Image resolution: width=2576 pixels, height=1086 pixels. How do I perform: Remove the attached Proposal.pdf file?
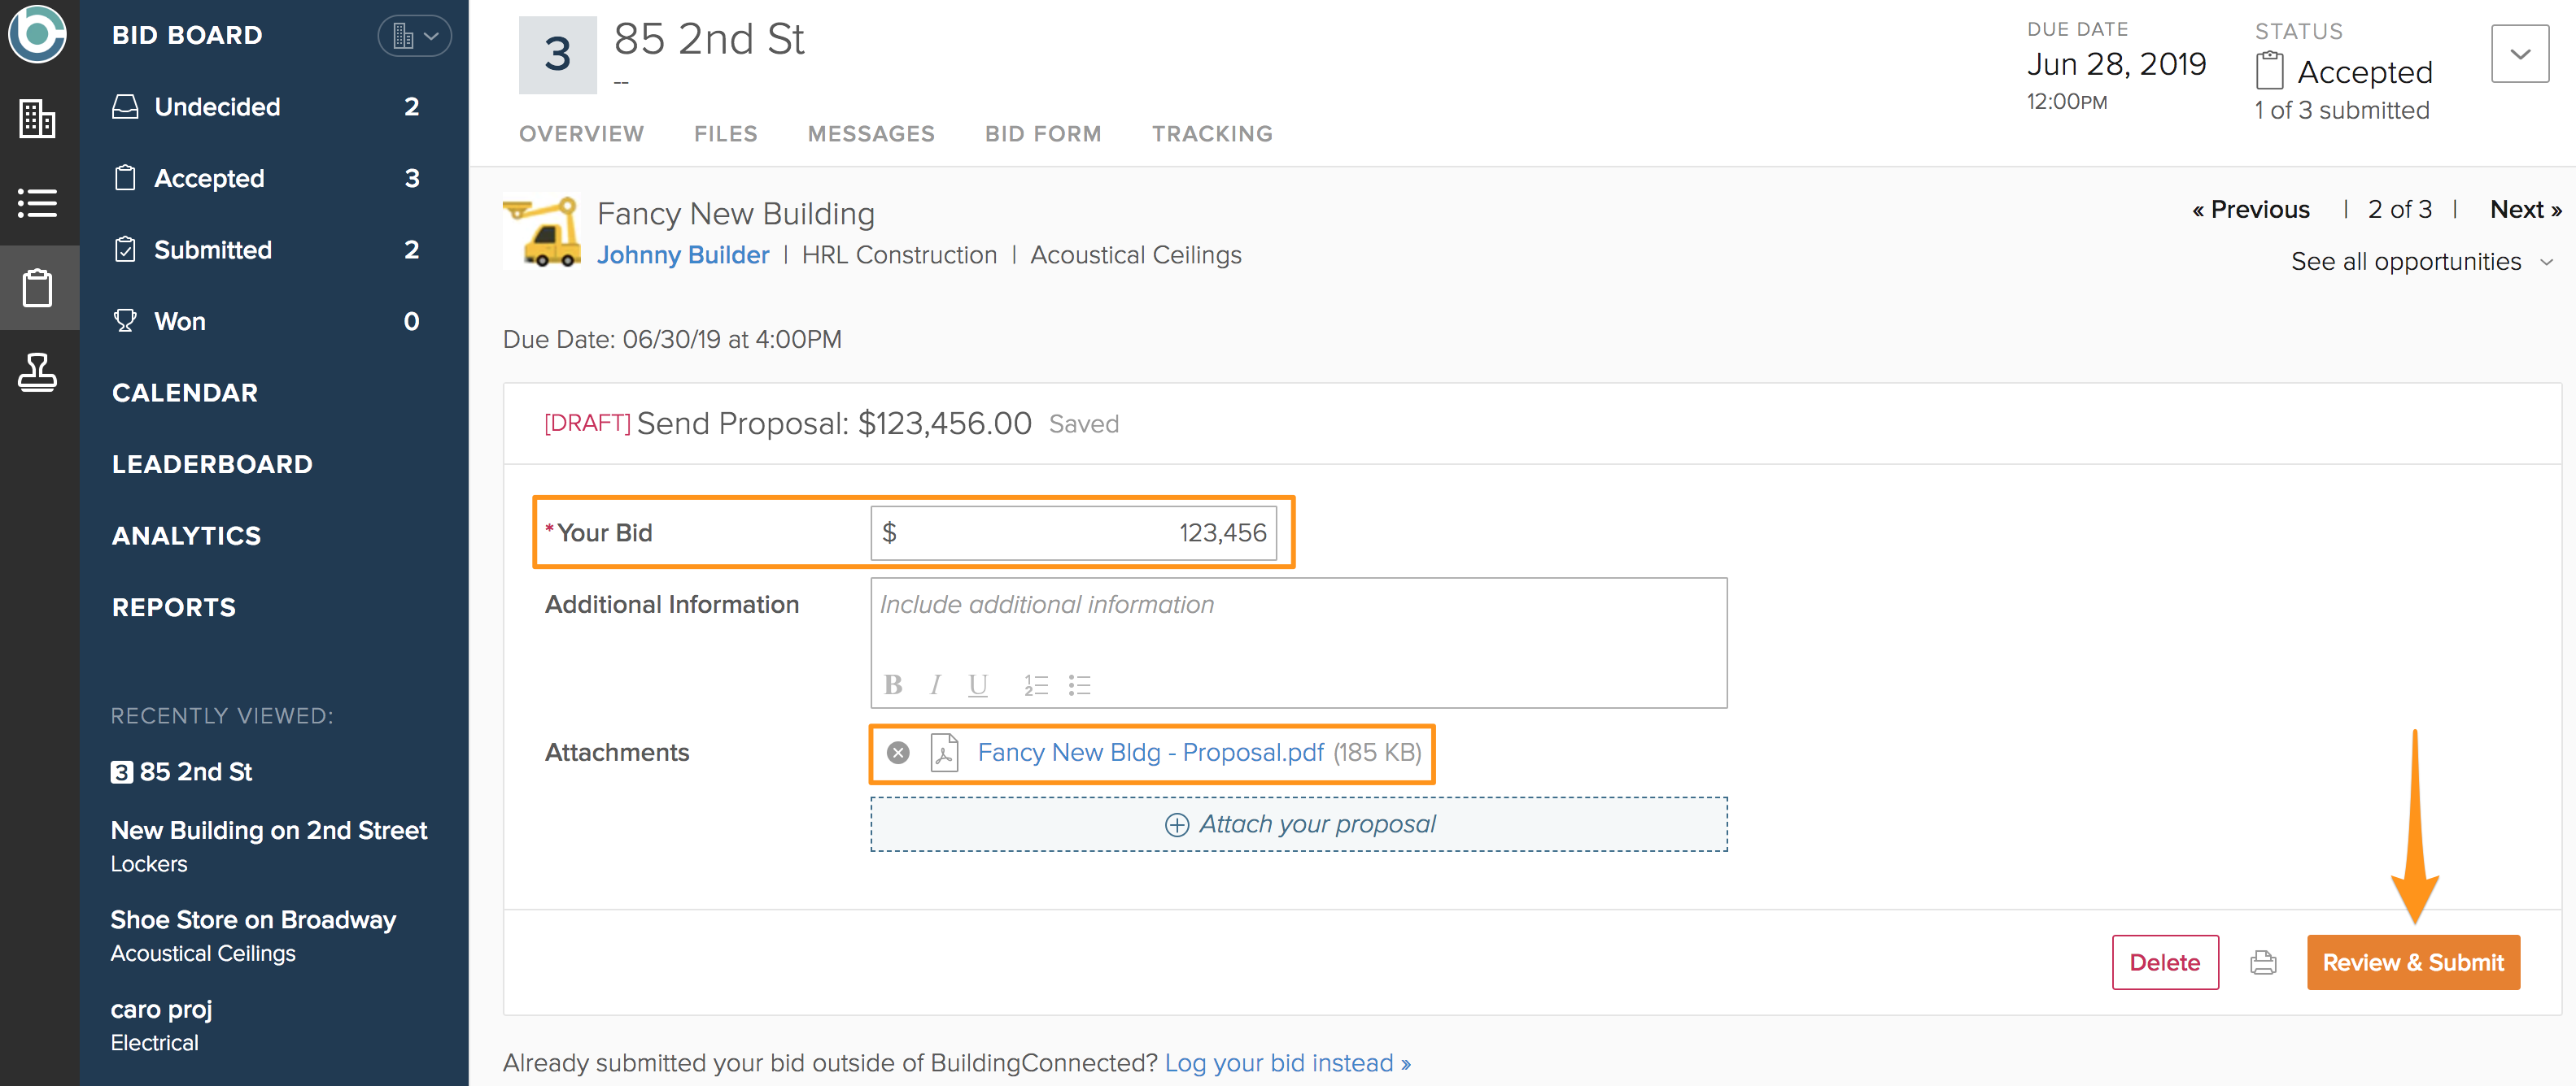(x=898, y=754)
